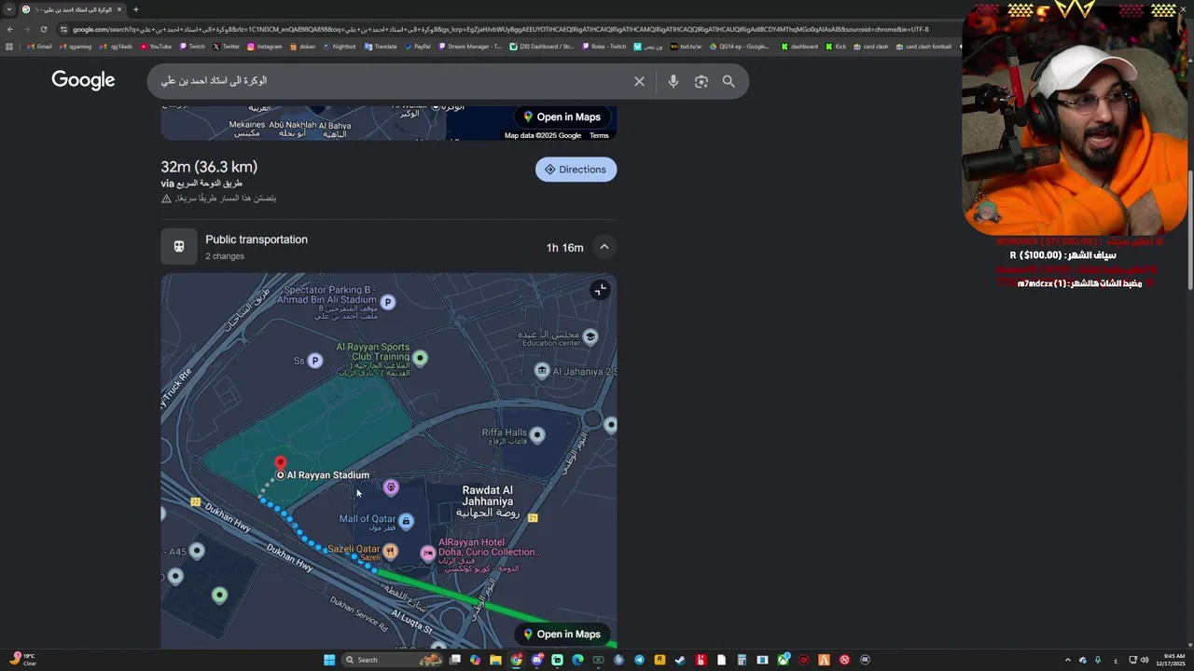Open the Nightbot bookmark

[339, 47]
